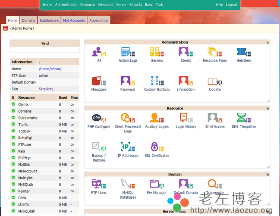The width and height of the screenshot is (280, 216).
Task: Open the Servers icon
Action: 157,53
